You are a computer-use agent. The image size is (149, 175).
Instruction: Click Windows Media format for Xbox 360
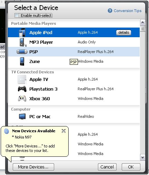pos(90,99)
